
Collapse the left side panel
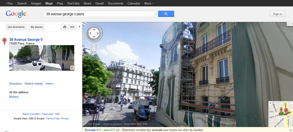point(79,27)
